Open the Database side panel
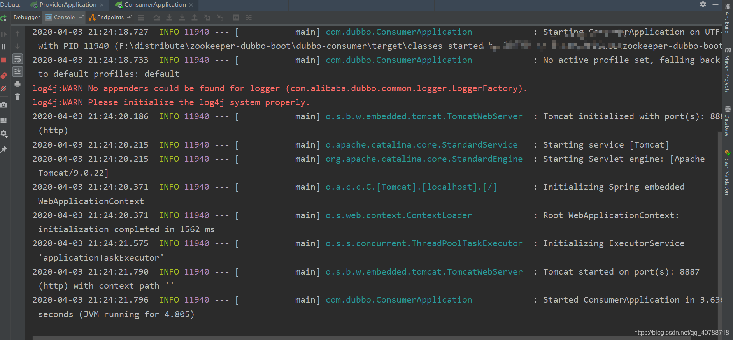The height and width of the screenshot is (340, 733). tap(727, 122)
